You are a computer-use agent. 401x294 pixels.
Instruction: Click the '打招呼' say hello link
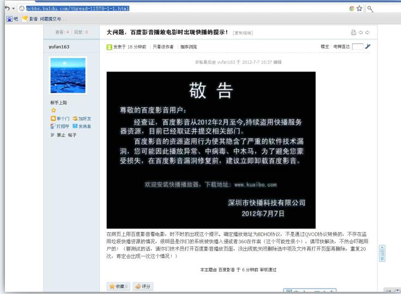click(63, 127)
